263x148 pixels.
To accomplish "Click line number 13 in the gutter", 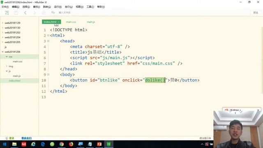I will click(44, 97).
